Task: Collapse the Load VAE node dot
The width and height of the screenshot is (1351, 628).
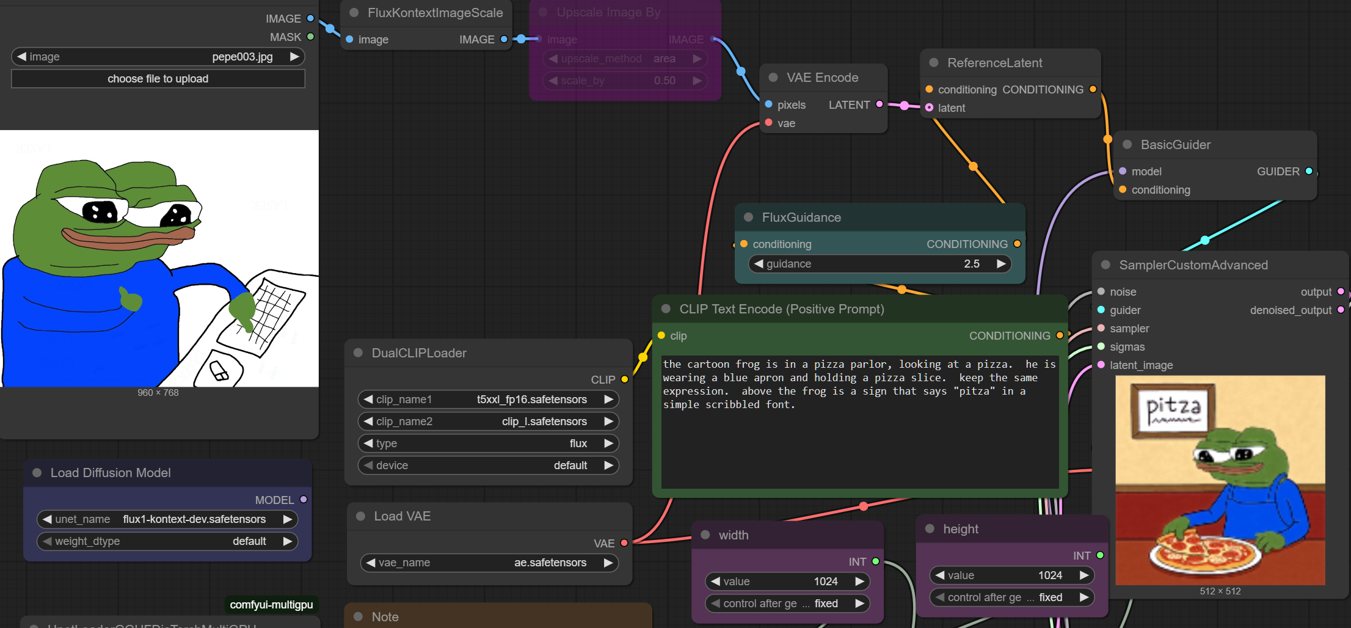Action: 360,516
